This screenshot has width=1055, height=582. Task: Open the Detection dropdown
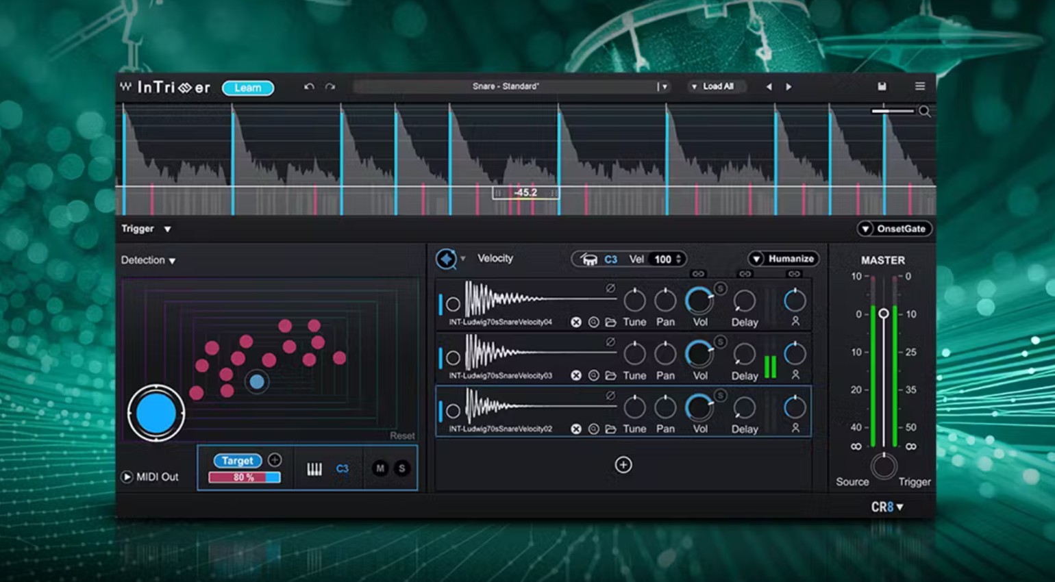[x=148, y=260]
